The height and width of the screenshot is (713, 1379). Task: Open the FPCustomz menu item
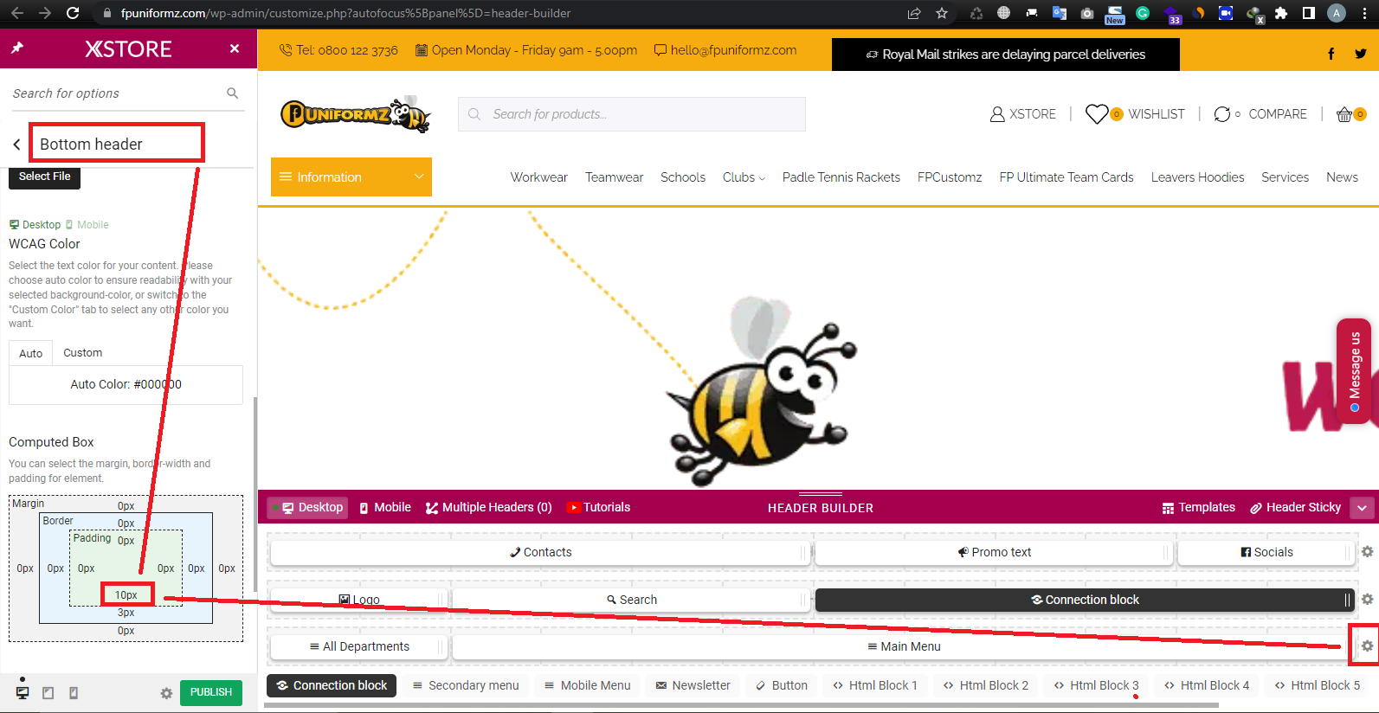950,177
